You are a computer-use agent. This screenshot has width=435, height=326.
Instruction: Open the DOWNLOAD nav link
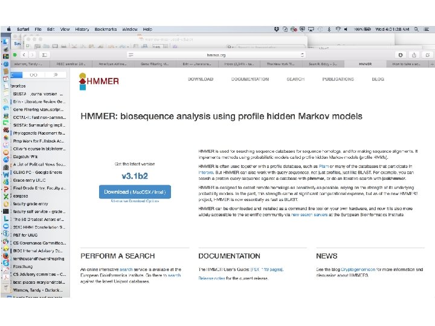pos(201,79)
